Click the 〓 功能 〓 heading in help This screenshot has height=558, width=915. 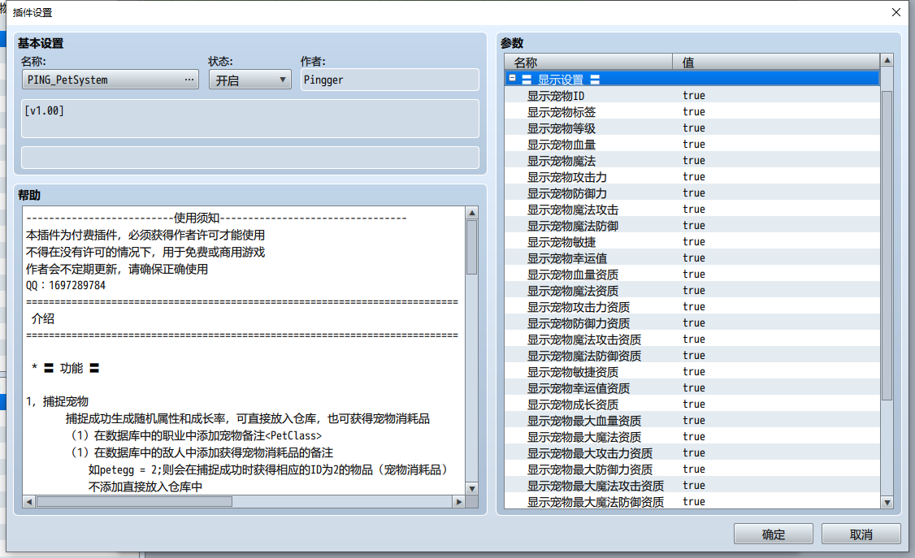point(72,369)
